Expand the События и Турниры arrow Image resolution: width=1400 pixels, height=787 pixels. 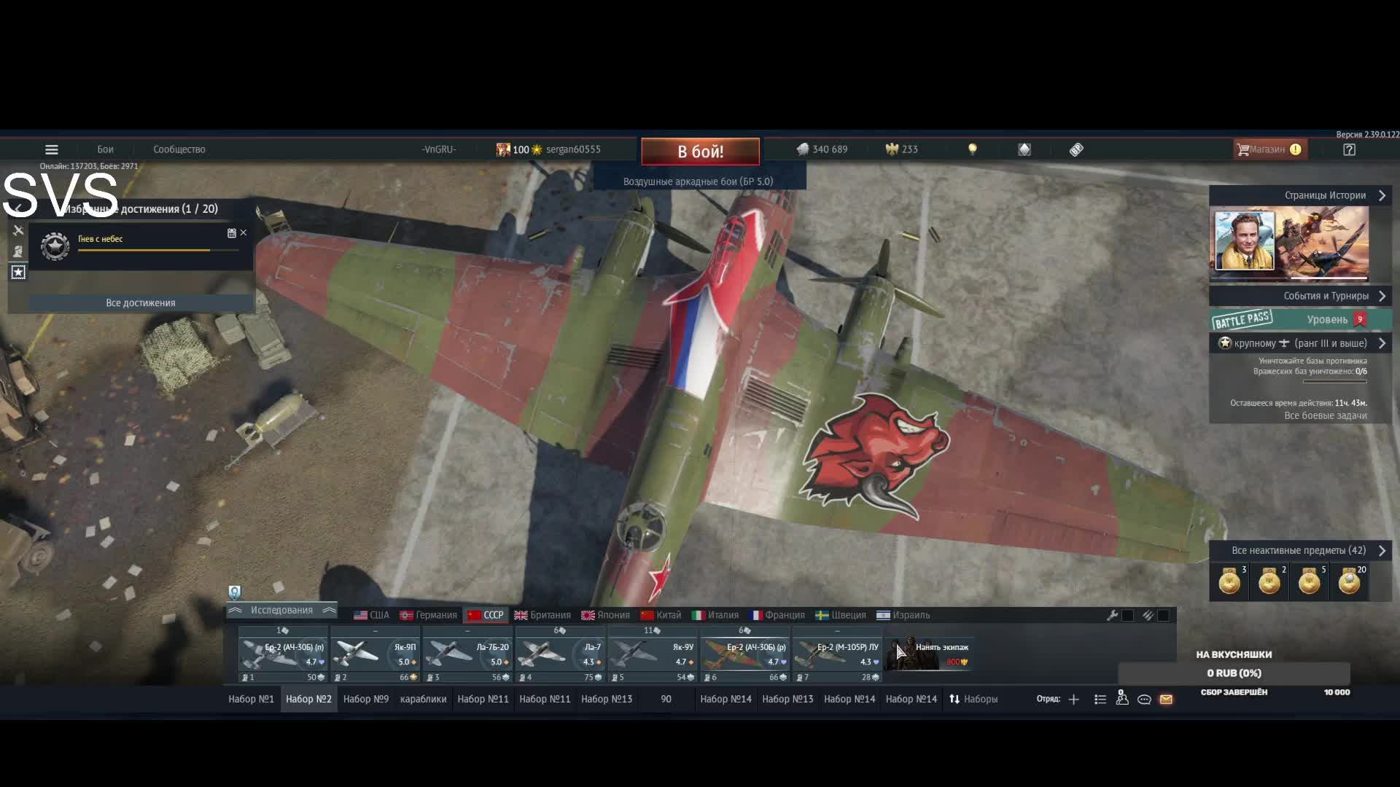click(1382, 296)
